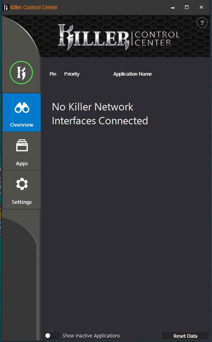The image size is (212, 342).
Task: Click the Settings gear icon
Action: pos(22,184)
